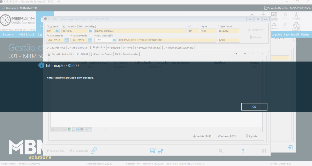Image resolution: width=312 pixels, height=166 pixels.
Task: Open the Nat. Operação lookup icon
Action: coord(114,40)
